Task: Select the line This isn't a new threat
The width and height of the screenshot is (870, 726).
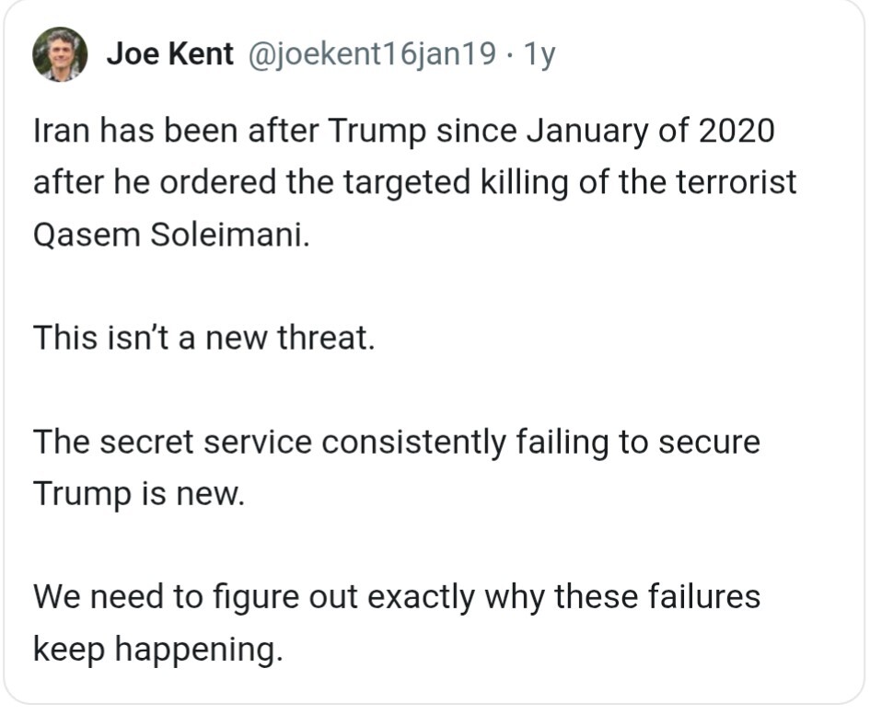Action: (203, 338)
